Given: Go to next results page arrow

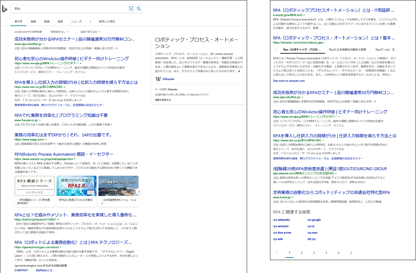Looking at the screenshot, I should (x=351, y=253).
